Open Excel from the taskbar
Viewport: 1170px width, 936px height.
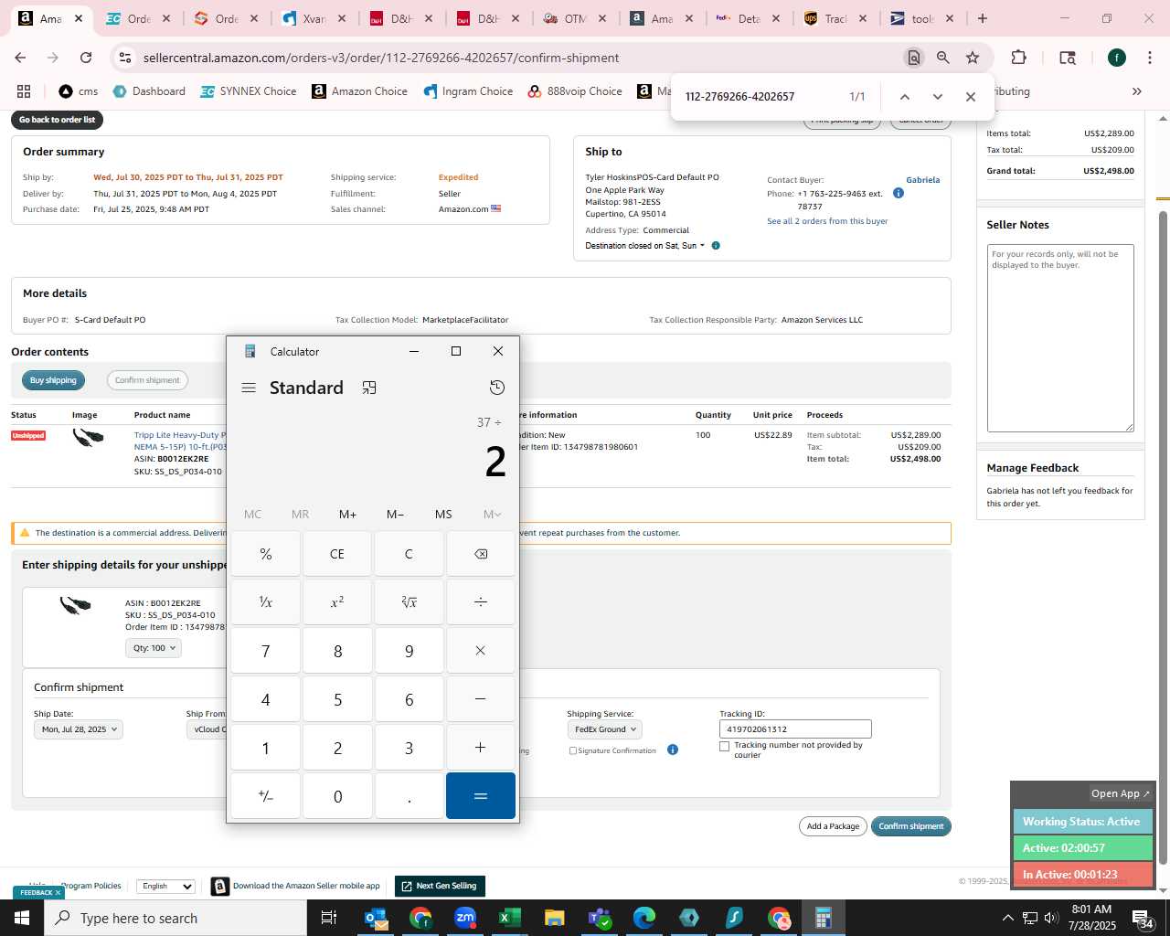(x=509, y=918)
